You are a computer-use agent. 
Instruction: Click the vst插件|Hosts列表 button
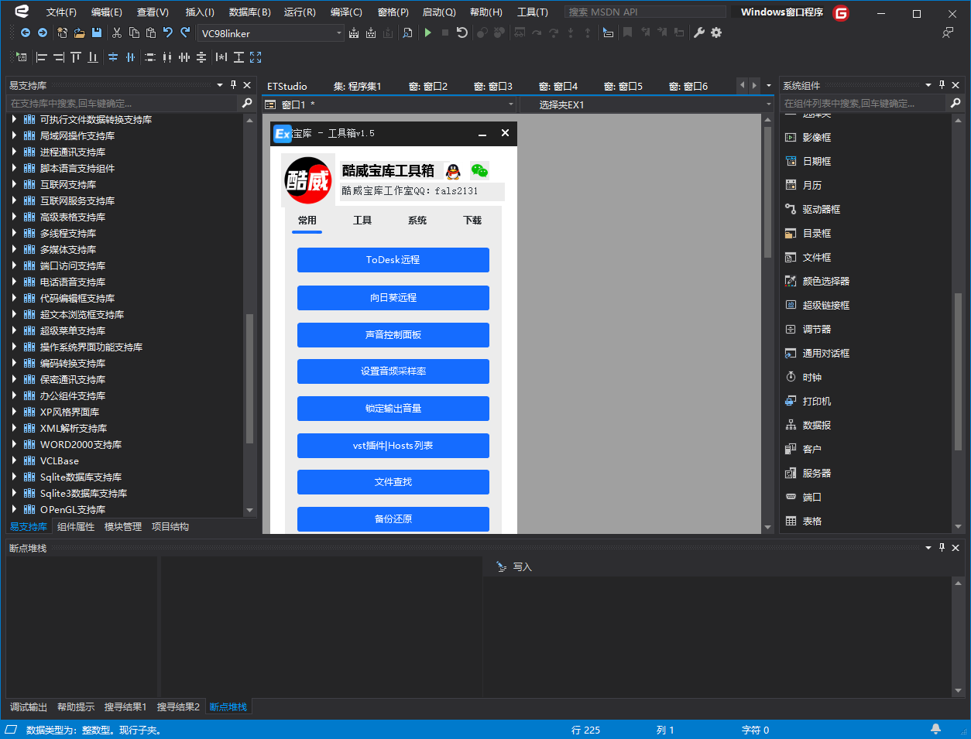(x=393, y=446)
